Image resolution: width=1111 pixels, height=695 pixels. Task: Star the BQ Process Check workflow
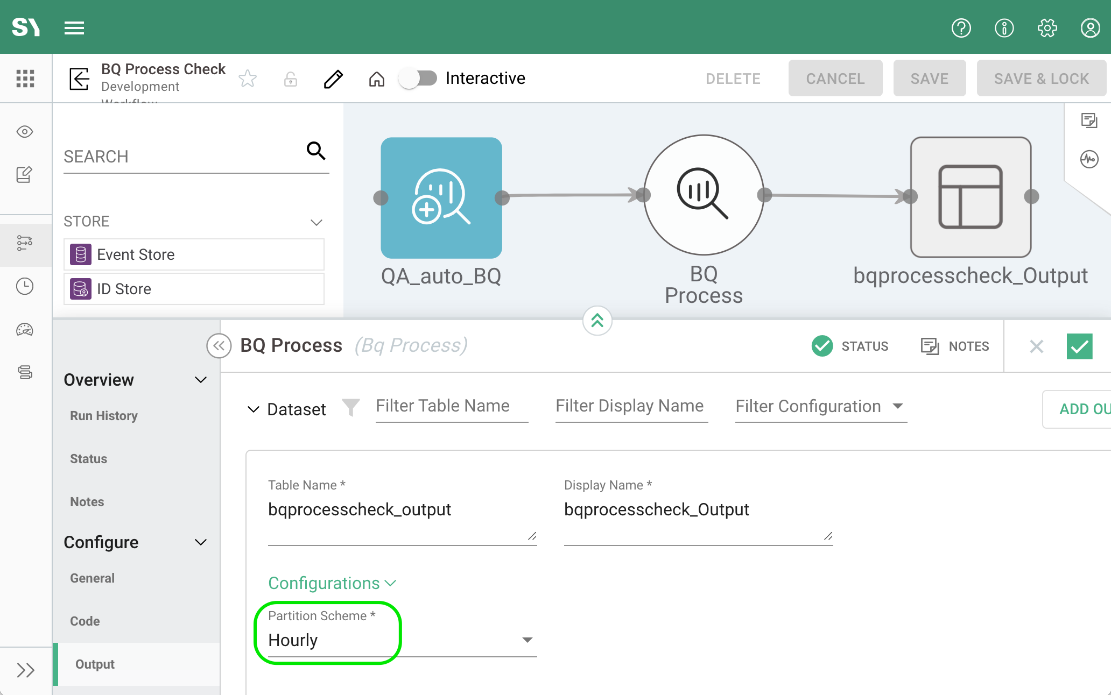click(x=248, y=79)
